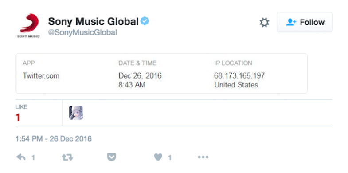The width and height of the screenshot is (348, 173).
Task: Open the more options ellipsis
Action: [203, 157]
